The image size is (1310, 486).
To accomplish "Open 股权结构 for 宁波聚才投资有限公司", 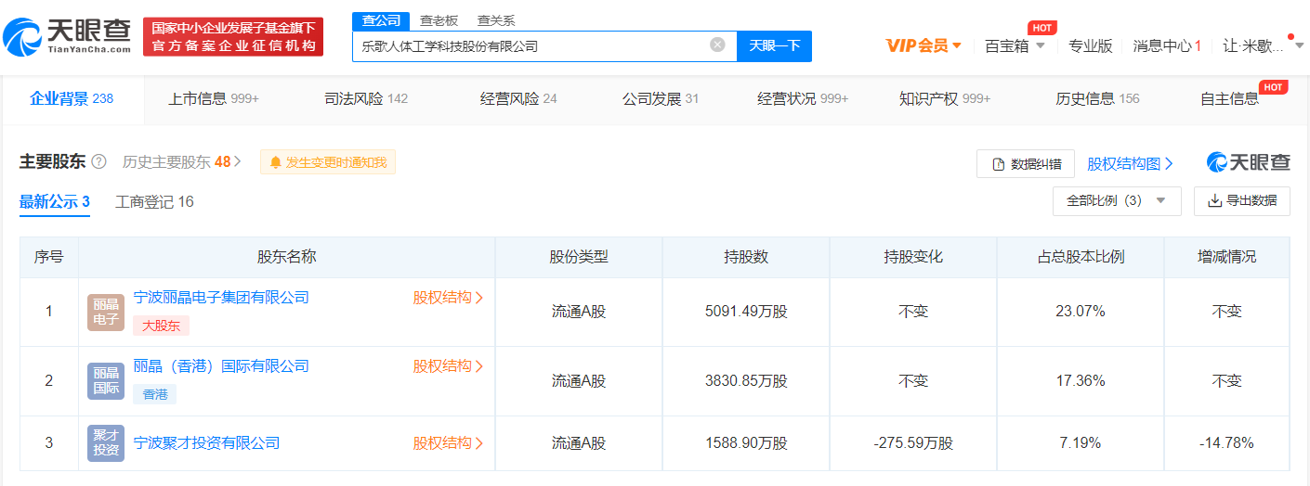I will point(449,443).
